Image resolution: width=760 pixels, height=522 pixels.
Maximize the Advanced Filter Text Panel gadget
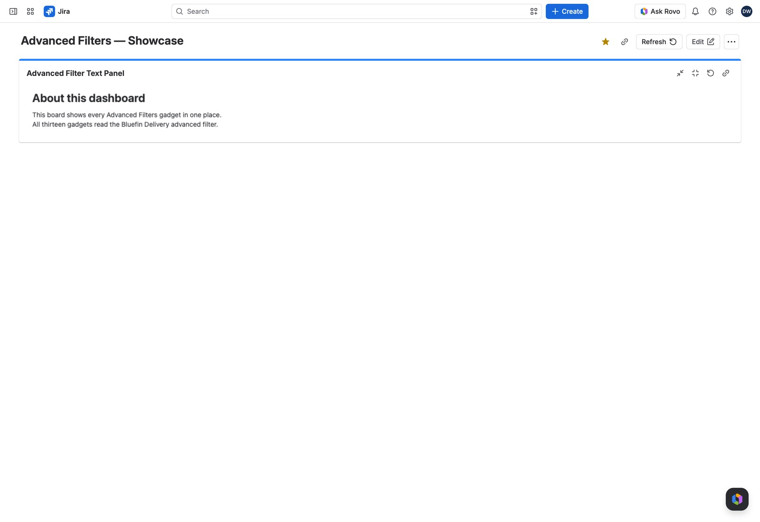click(x=695, y=73)
